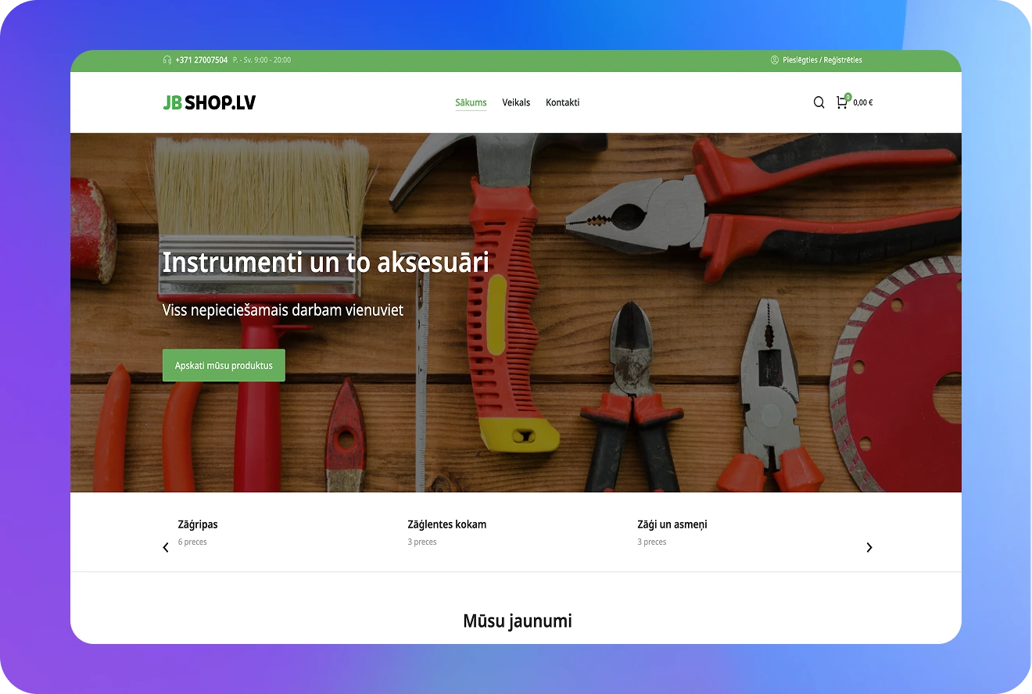Open search with the magnifier icon
The image size is (1032, 694).
pyautogui.click(x=819, y=102)
